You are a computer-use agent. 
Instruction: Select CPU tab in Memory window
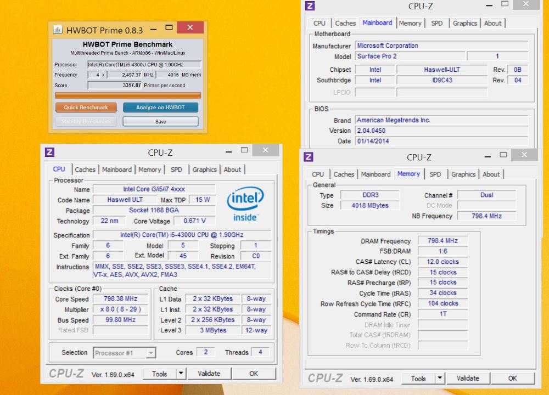pos(318,174)
